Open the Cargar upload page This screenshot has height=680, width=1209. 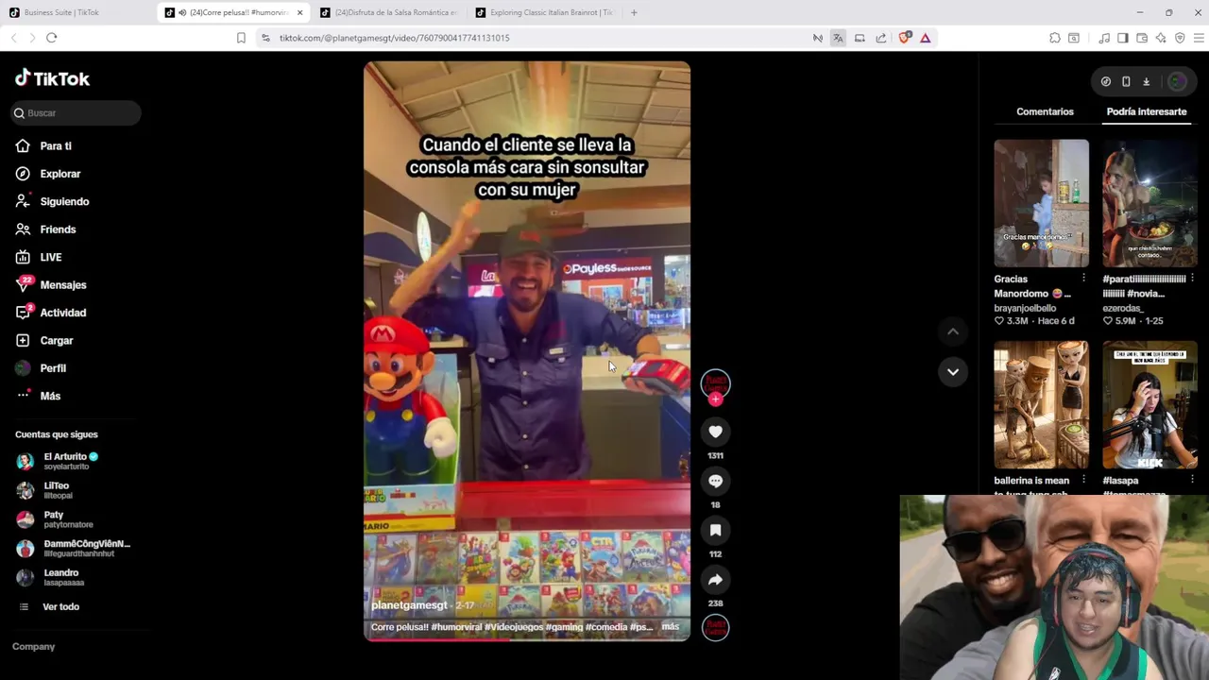coord(44,340)
